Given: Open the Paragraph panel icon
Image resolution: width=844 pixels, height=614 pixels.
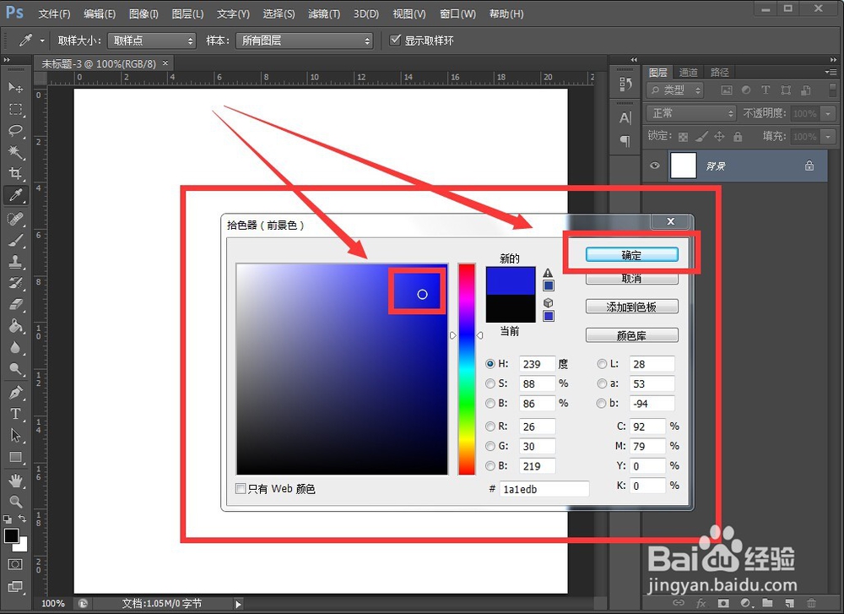Looking at the screenshot, I should tap(625, 141).
